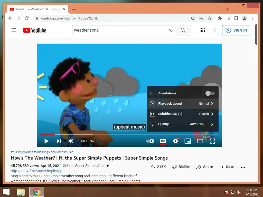Close settings via gear icon

point(175,141)
